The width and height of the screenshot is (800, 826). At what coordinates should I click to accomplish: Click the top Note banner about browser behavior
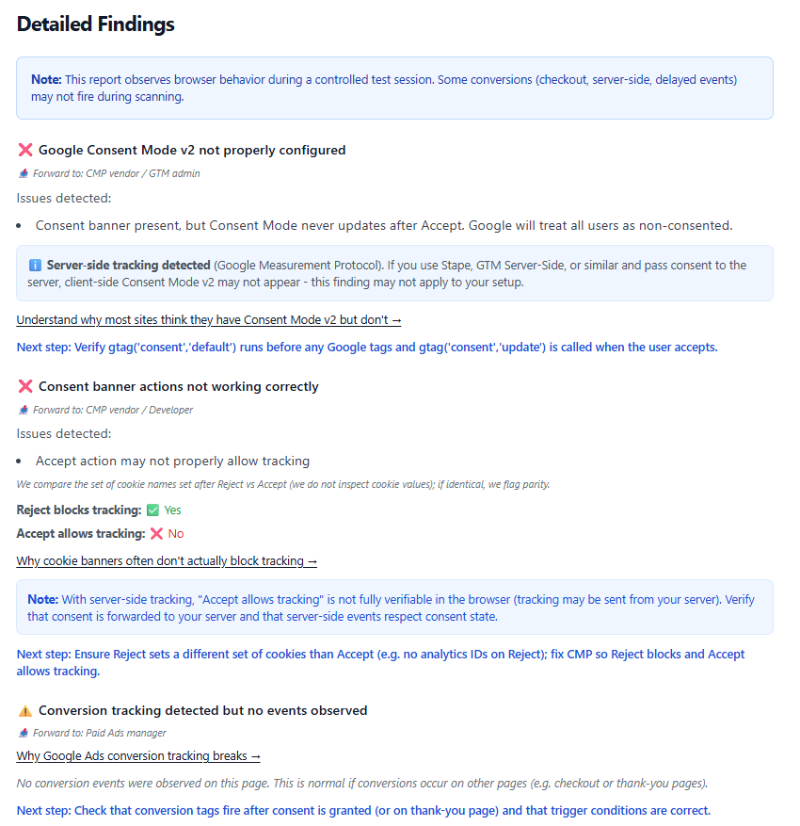[x=394, y=88]
